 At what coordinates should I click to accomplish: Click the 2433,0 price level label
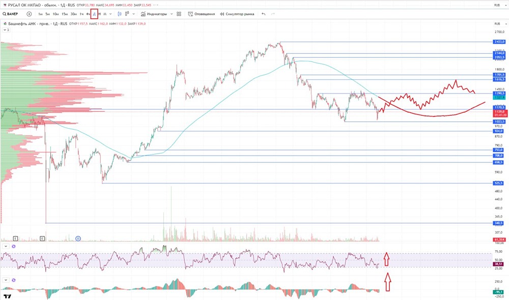(499, 42)
